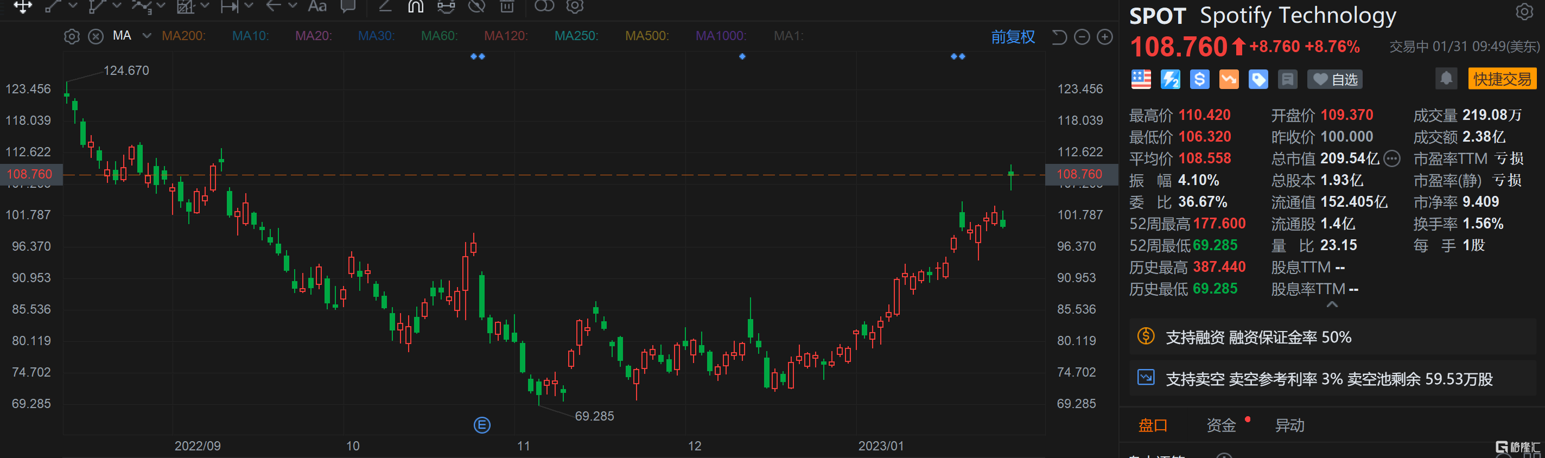Click the 124.670 high price label
Image resolution: width=1545 pixels, height=458 pixels.
click(x=126, y=70)
